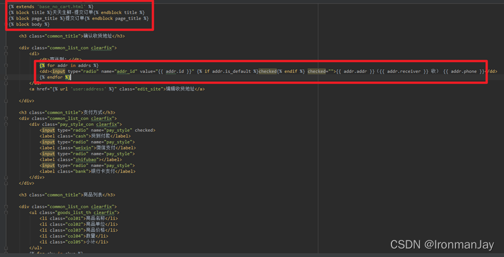Click the h3 确认收货地址 heading line

[x=72, y=36]
